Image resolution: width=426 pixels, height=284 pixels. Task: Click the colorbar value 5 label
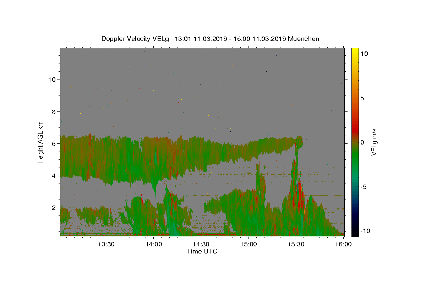tap(362, 98)
